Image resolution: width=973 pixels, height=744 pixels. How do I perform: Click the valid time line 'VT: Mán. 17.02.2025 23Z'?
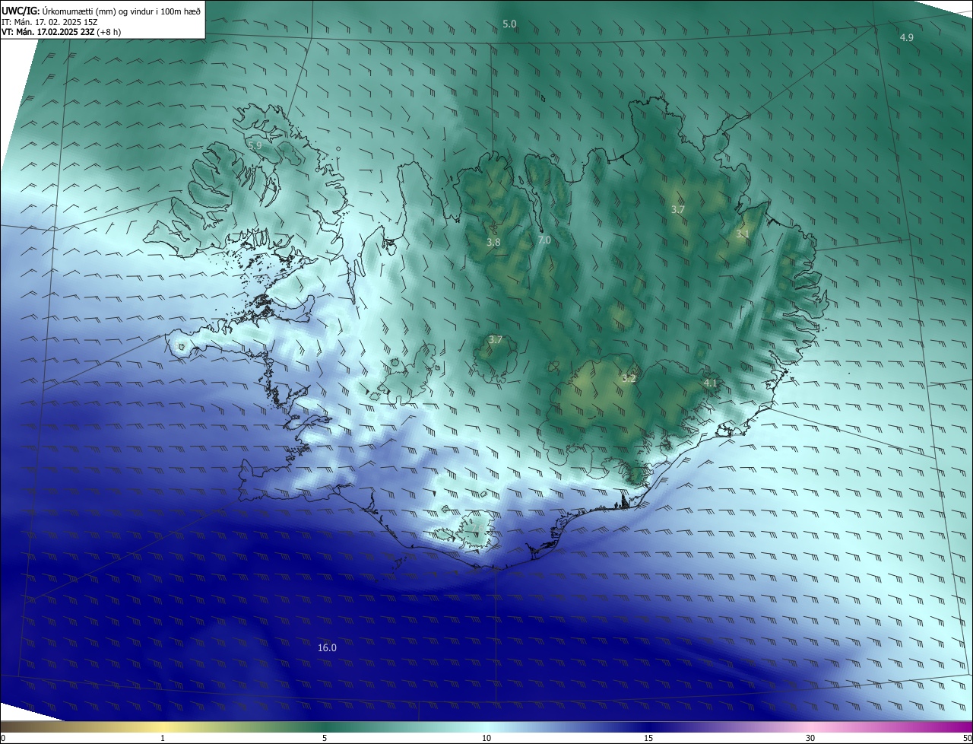(x=47, y=32)
